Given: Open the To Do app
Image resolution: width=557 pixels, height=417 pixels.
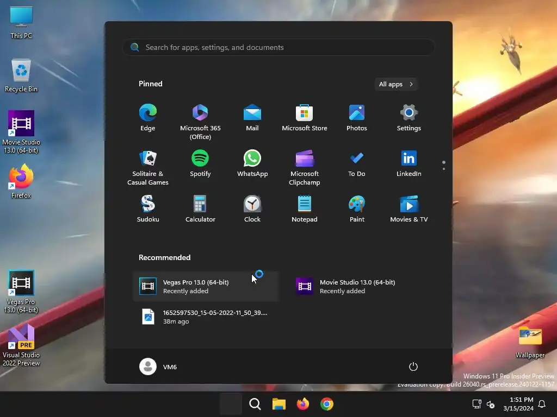Looking at the screenshot, I should 357,163.
